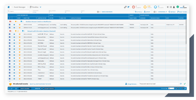Increase font size with large A icon
The image size is (196, 100).
12,89
